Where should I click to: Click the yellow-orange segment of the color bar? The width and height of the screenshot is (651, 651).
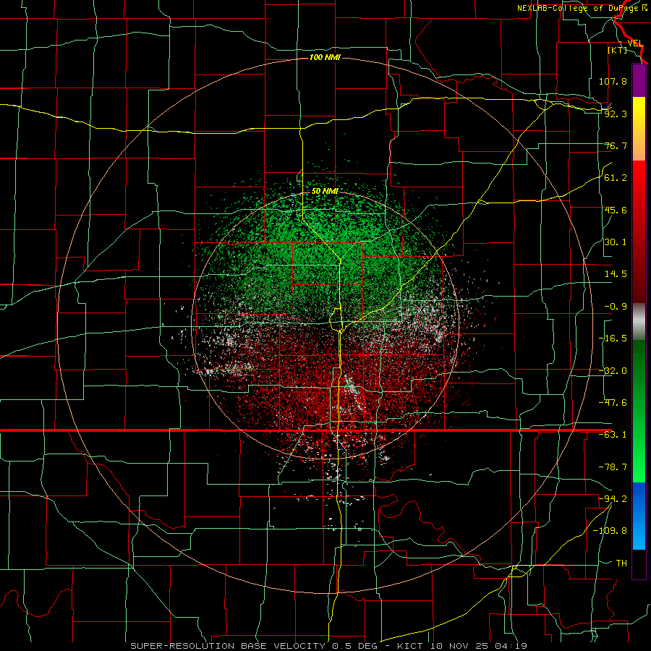[x=639, y=129]
